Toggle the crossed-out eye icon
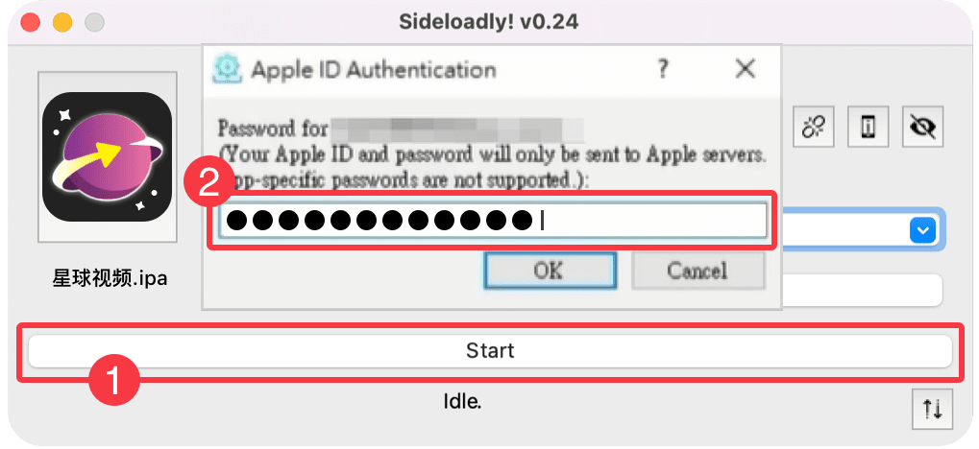Image resolution: width=979 pixels, height=449 pixels. tap(923, 127)
